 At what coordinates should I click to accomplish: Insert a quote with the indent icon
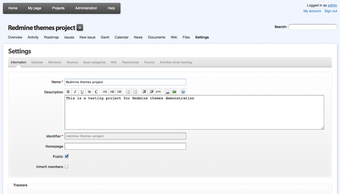(x=144, y=92)
